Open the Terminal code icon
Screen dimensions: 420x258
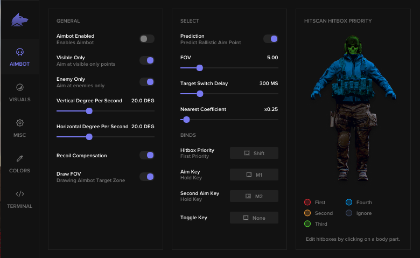pyautogui.click(x=20, y=194)
